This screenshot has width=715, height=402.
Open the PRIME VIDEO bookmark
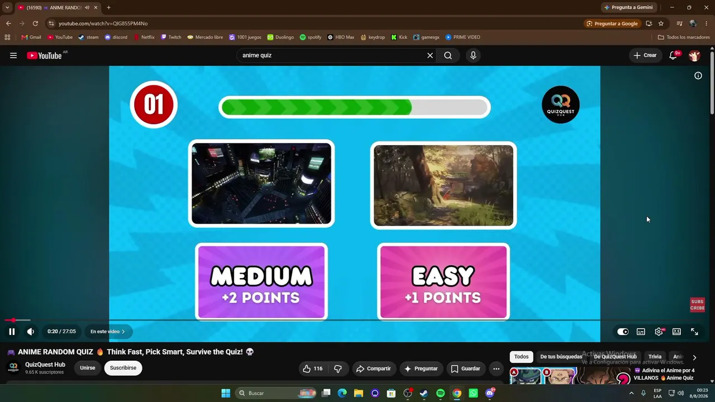point(463,37)
